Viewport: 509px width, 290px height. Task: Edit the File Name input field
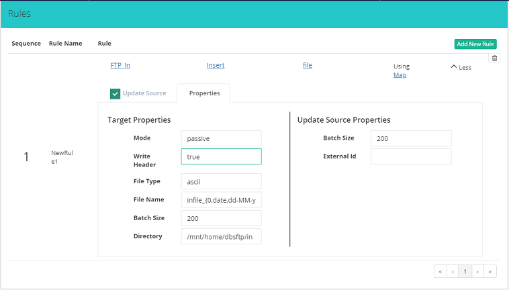coord(221,199)
